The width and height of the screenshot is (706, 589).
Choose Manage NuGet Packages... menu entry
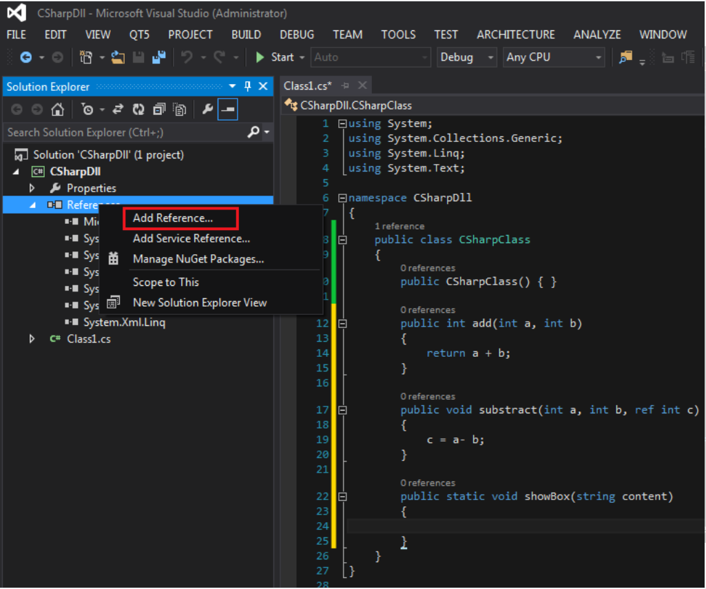(x=198, y=260)
